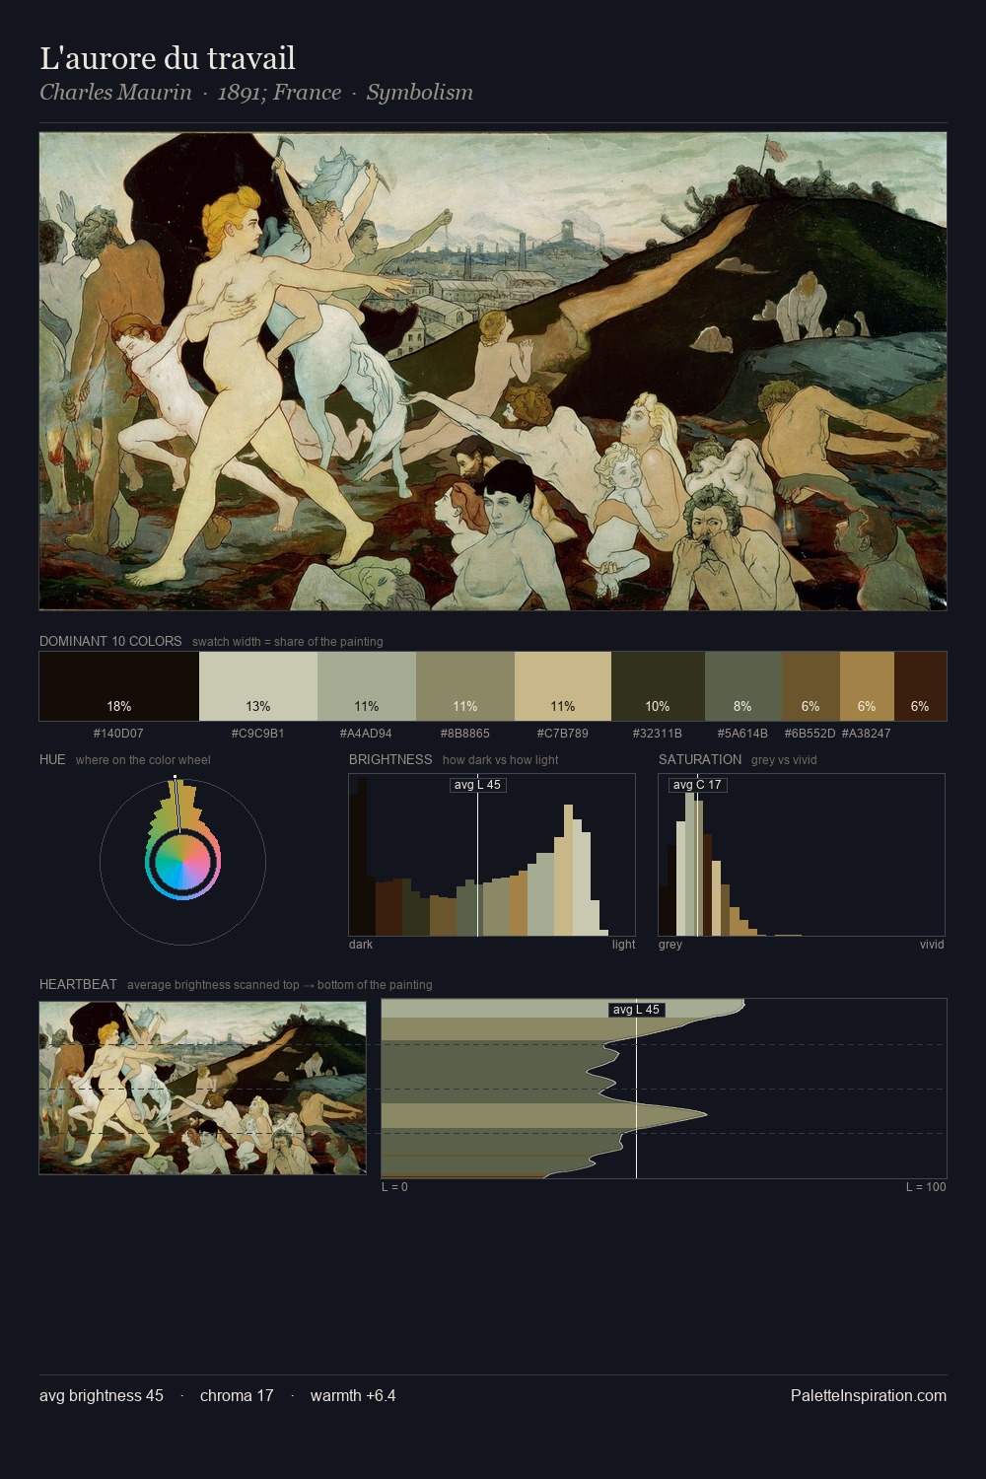The width and height of the screenshot is (986, 1479).
Task: Click the light axis label
Action: pos(624,945)
